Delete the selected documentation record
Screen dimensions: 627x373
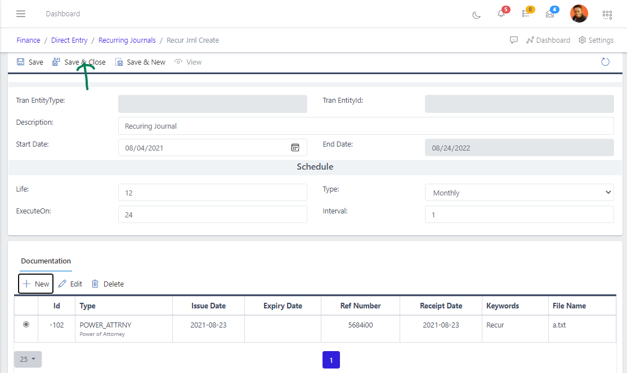(x=108, y=284)
